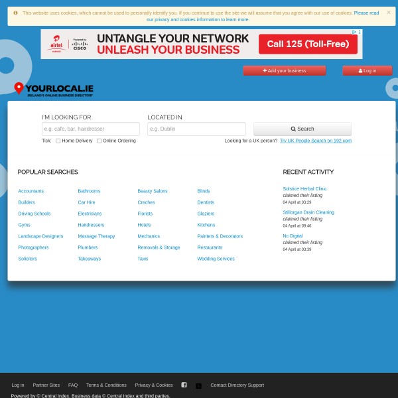Select Driving Schools category
398x398 pixels.
pos(34,214)
